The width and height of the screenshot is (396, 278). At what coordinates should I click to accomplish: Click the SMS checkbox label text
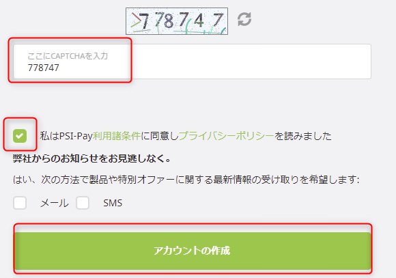pos(113,203)
